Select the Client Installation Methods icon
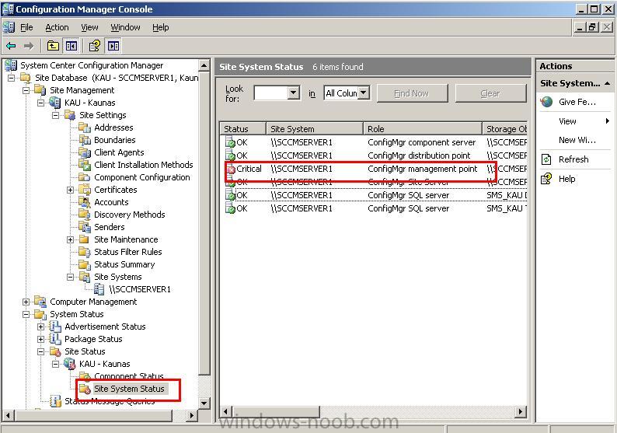 (x=85, y=165)
